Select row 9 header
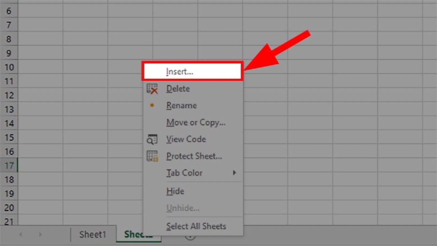 coord(9,53)
